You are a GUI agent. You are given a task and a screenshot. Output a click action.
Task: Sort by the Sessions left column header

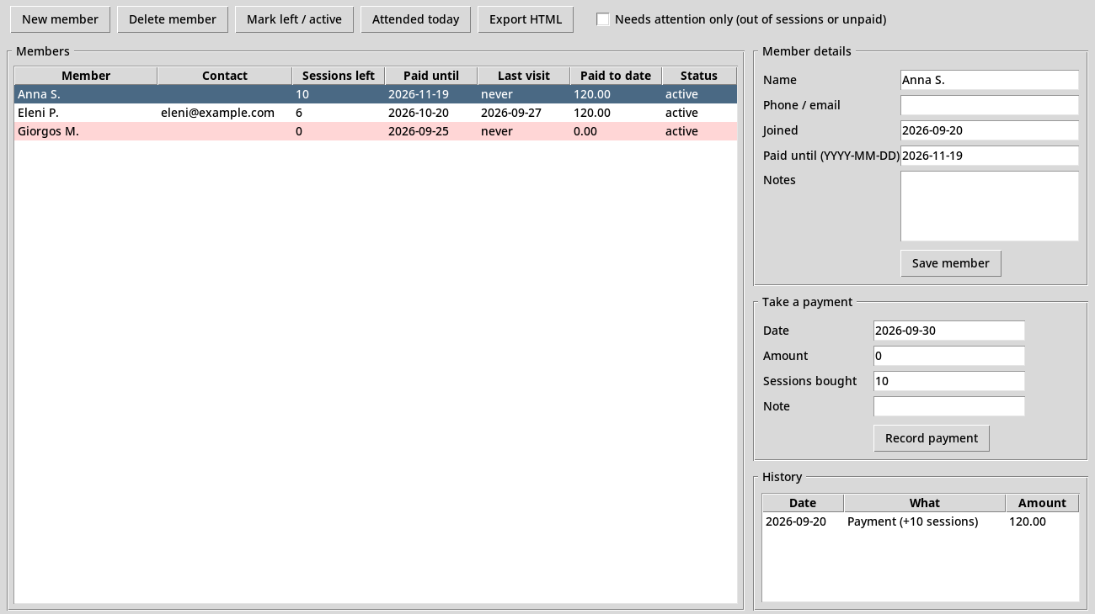coord(339,76)
